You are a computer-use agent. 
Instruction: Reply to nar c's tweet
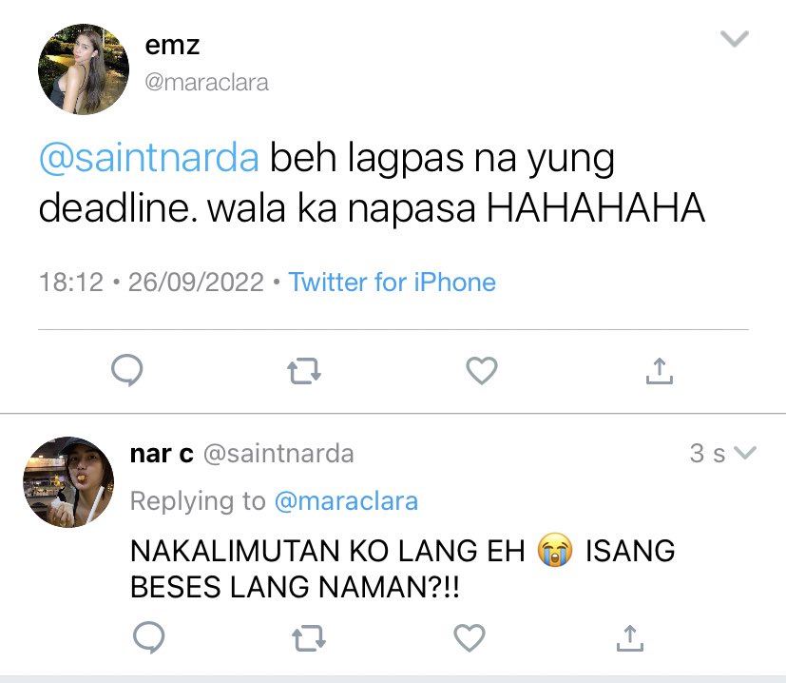tap(149, 636)
